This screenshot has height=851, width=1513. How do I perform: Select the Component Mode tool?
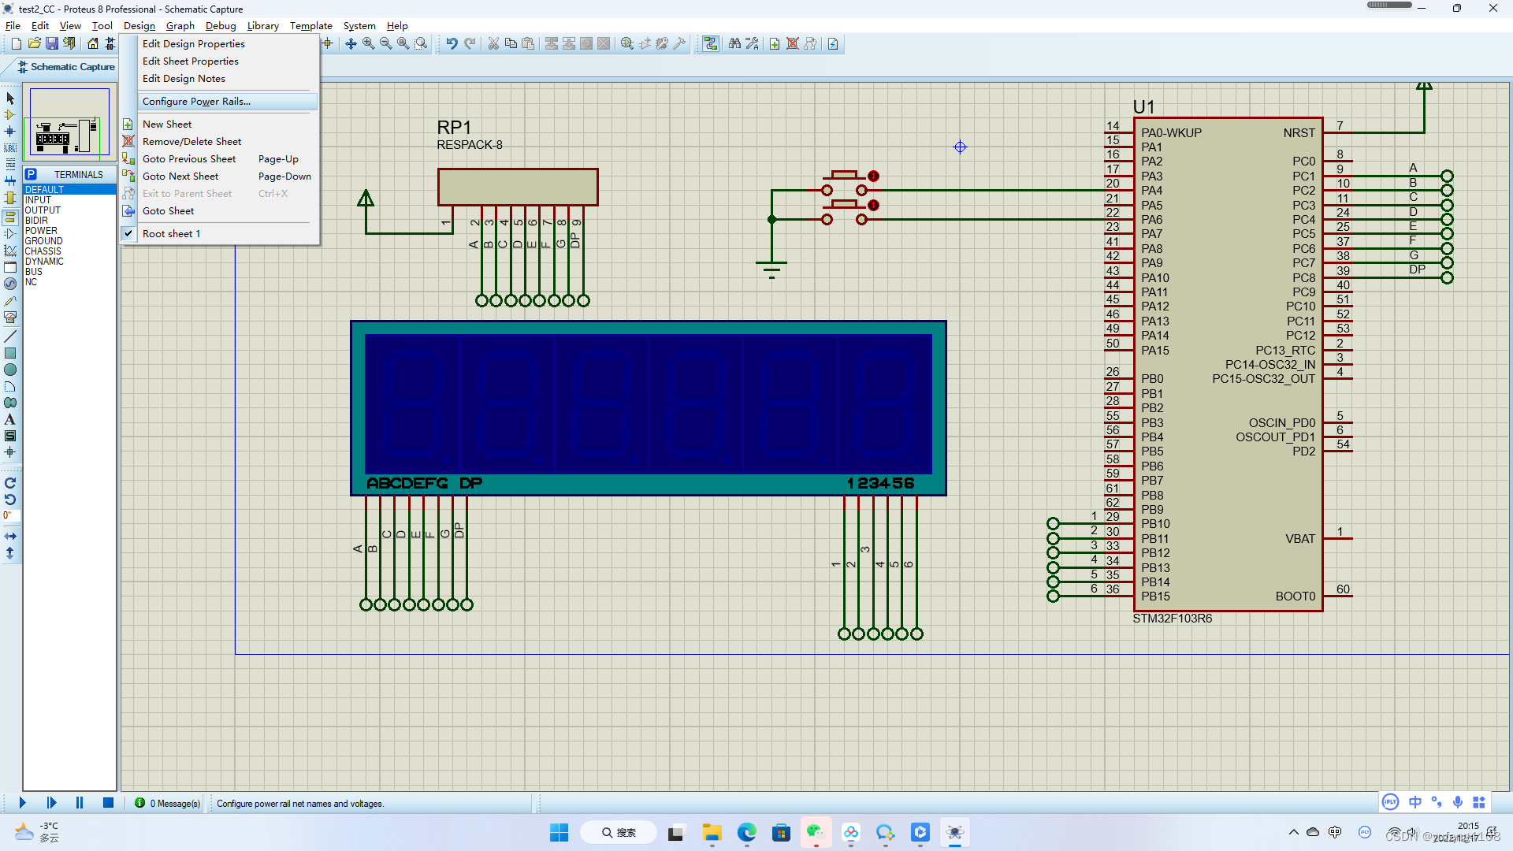tap(10, 114)
